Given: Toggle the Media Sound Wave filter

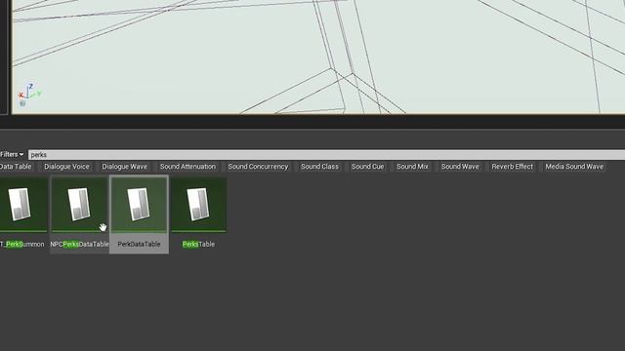Looking at the screenshot, I should pos(574,167).
